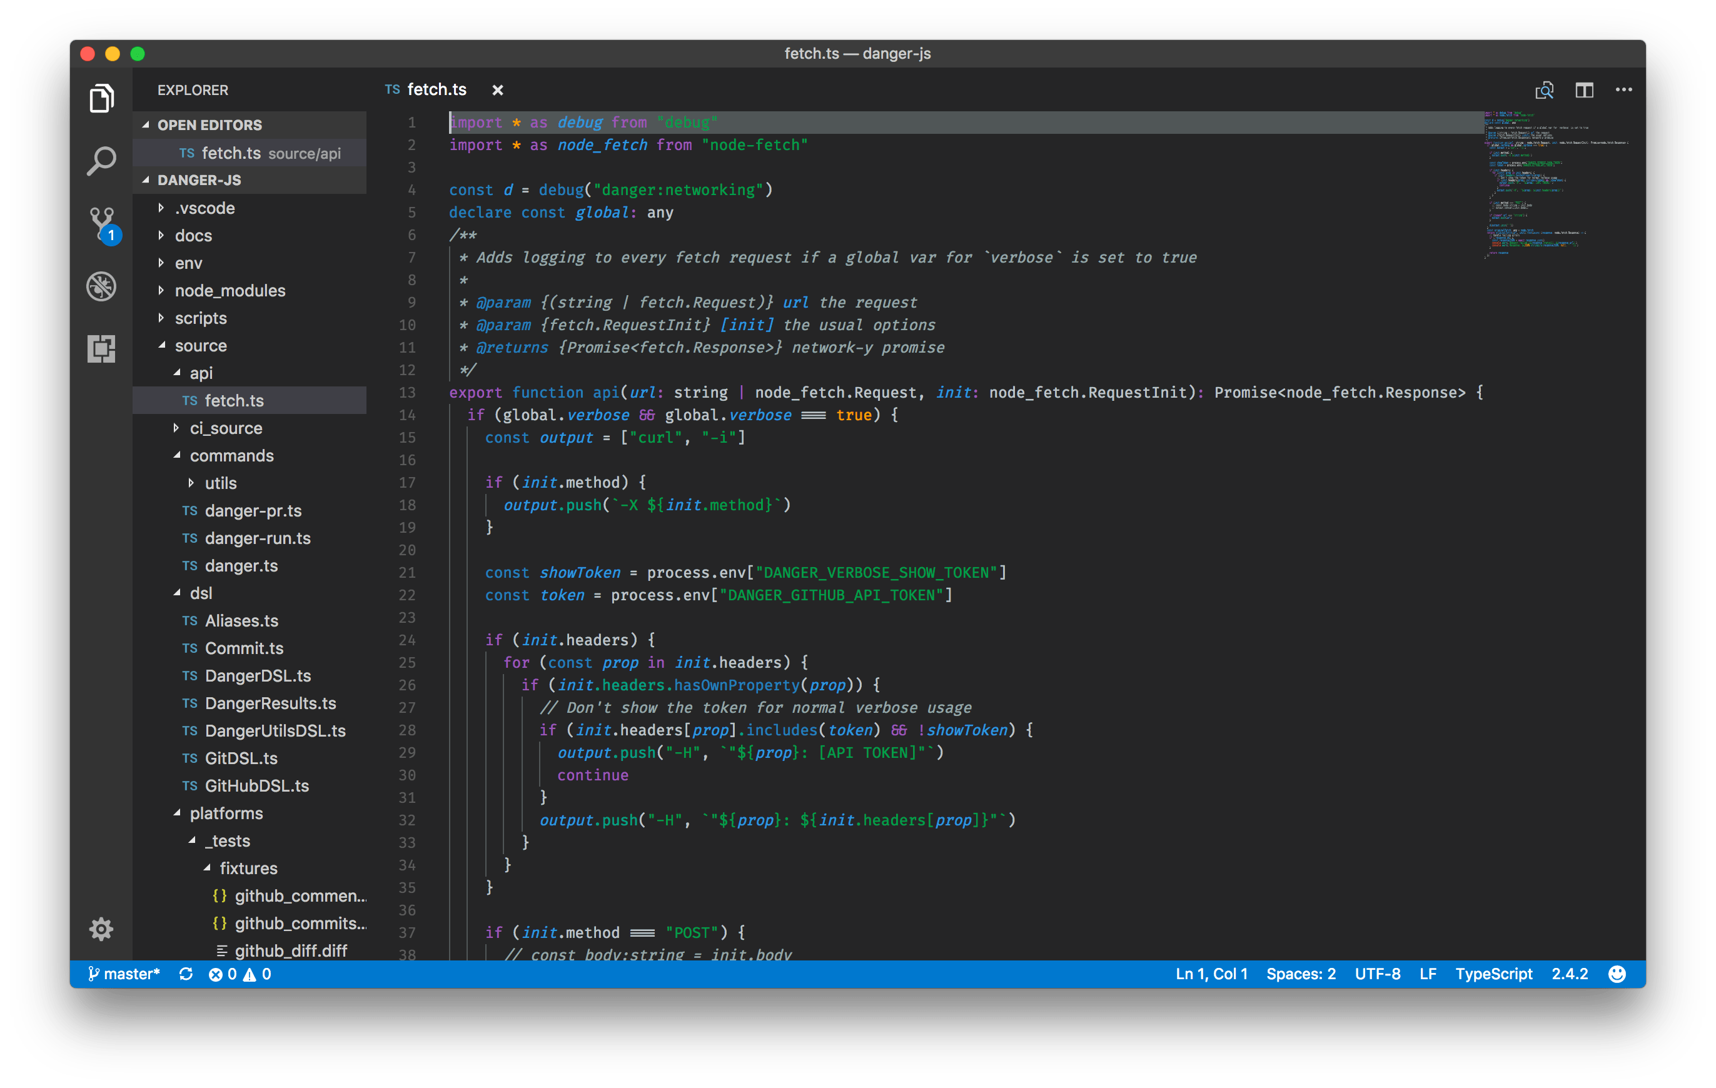This screenshot has width=1716, height=1088.
Task: Change indentation via Spaces: 2
Action: coord(1301,974)
